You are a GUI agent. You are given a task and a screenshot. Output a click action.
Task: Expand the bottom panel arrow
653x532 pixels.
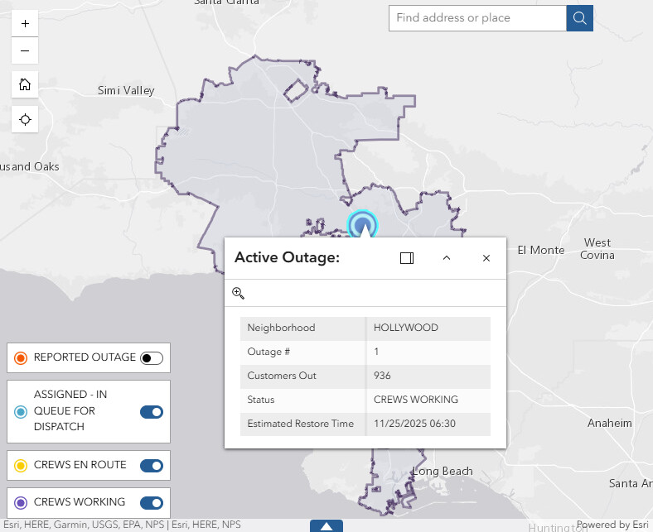(326, 526)
